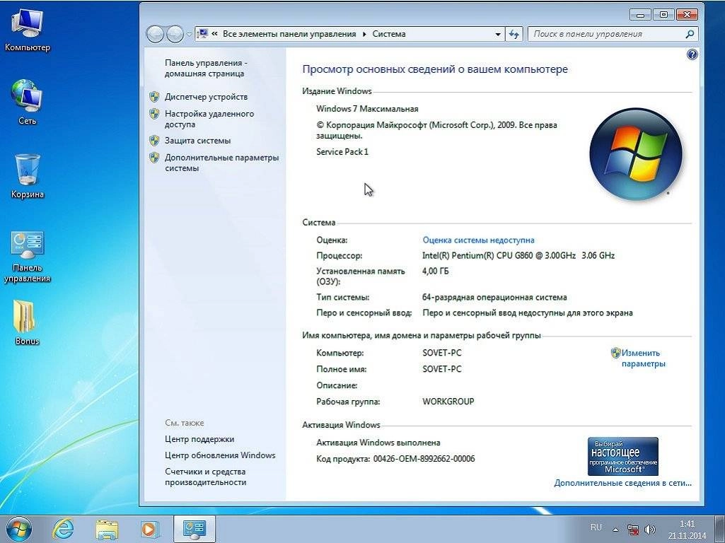Screen dimensions: 725x543
Task: Click the forward navigation arrow
Action: pos(175,34)
